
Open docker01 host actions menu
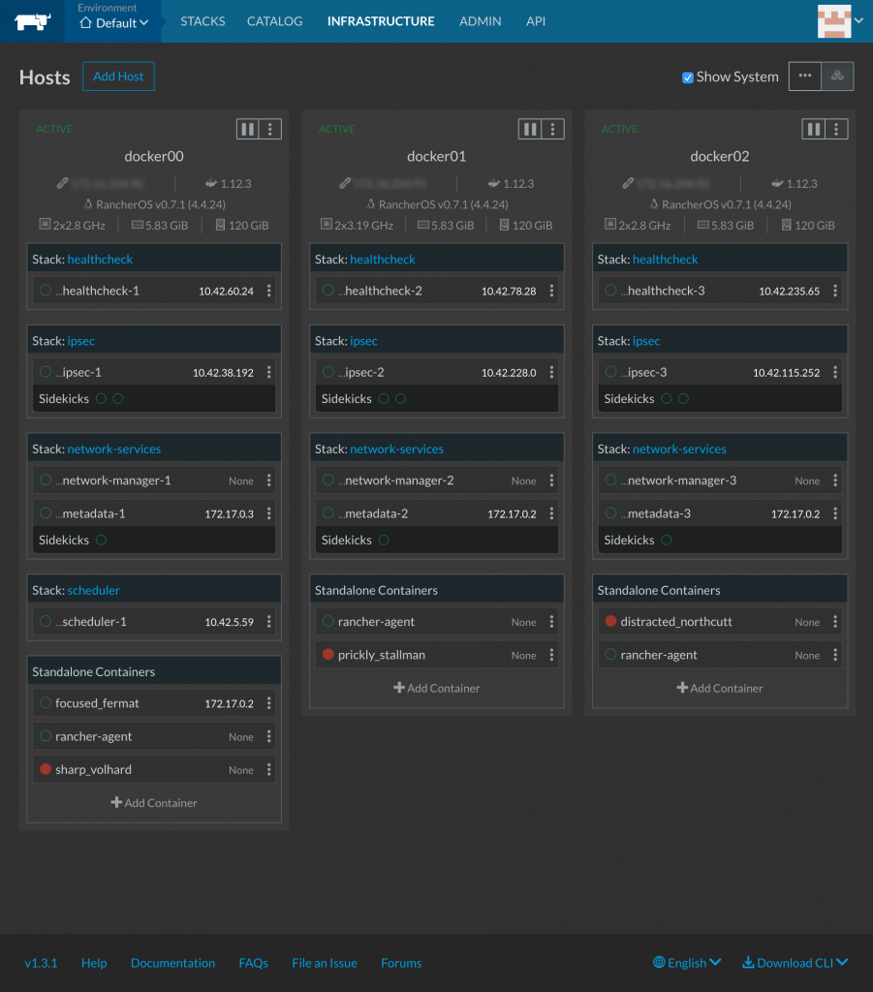click(x=553, y=129)
